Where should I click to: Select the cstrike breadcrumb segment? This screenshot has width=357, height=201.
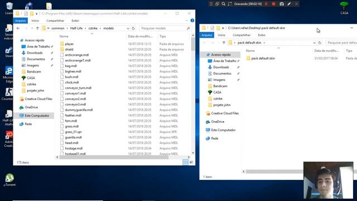[x=93, y=28]
